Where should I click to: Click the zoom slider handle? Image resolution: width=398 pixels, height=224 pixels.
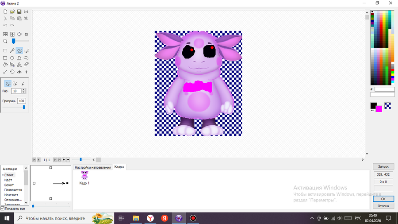tap(13, 41)
